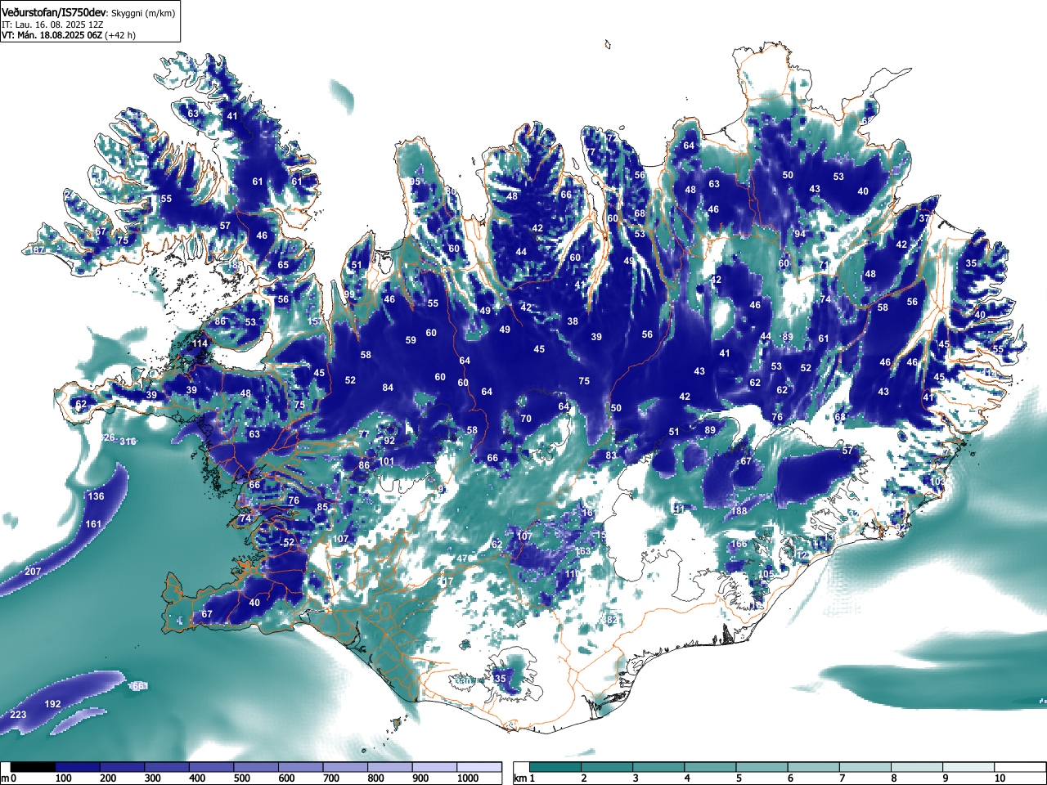
Task: Click the map value 38
Action: coord(573,322)
